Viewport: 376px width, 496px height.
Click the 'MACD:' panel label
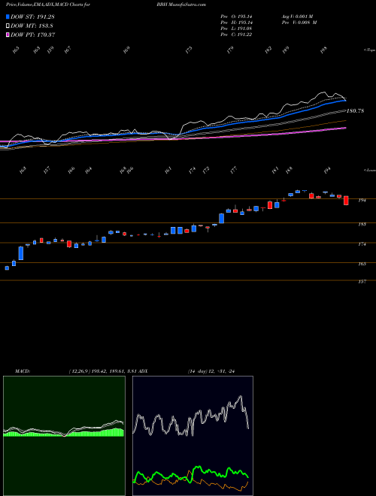coord(23,371)
